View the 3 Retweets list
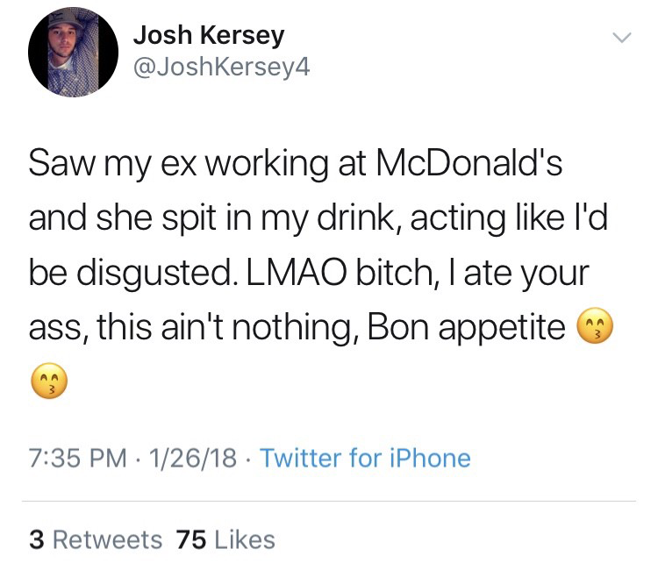Image resolution: width=658 pixels, height=563 pixels. point(95,539)
